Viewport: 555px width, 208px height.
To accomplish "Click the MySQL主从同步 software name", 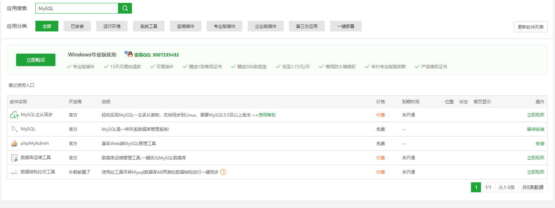I will point(36,115).
